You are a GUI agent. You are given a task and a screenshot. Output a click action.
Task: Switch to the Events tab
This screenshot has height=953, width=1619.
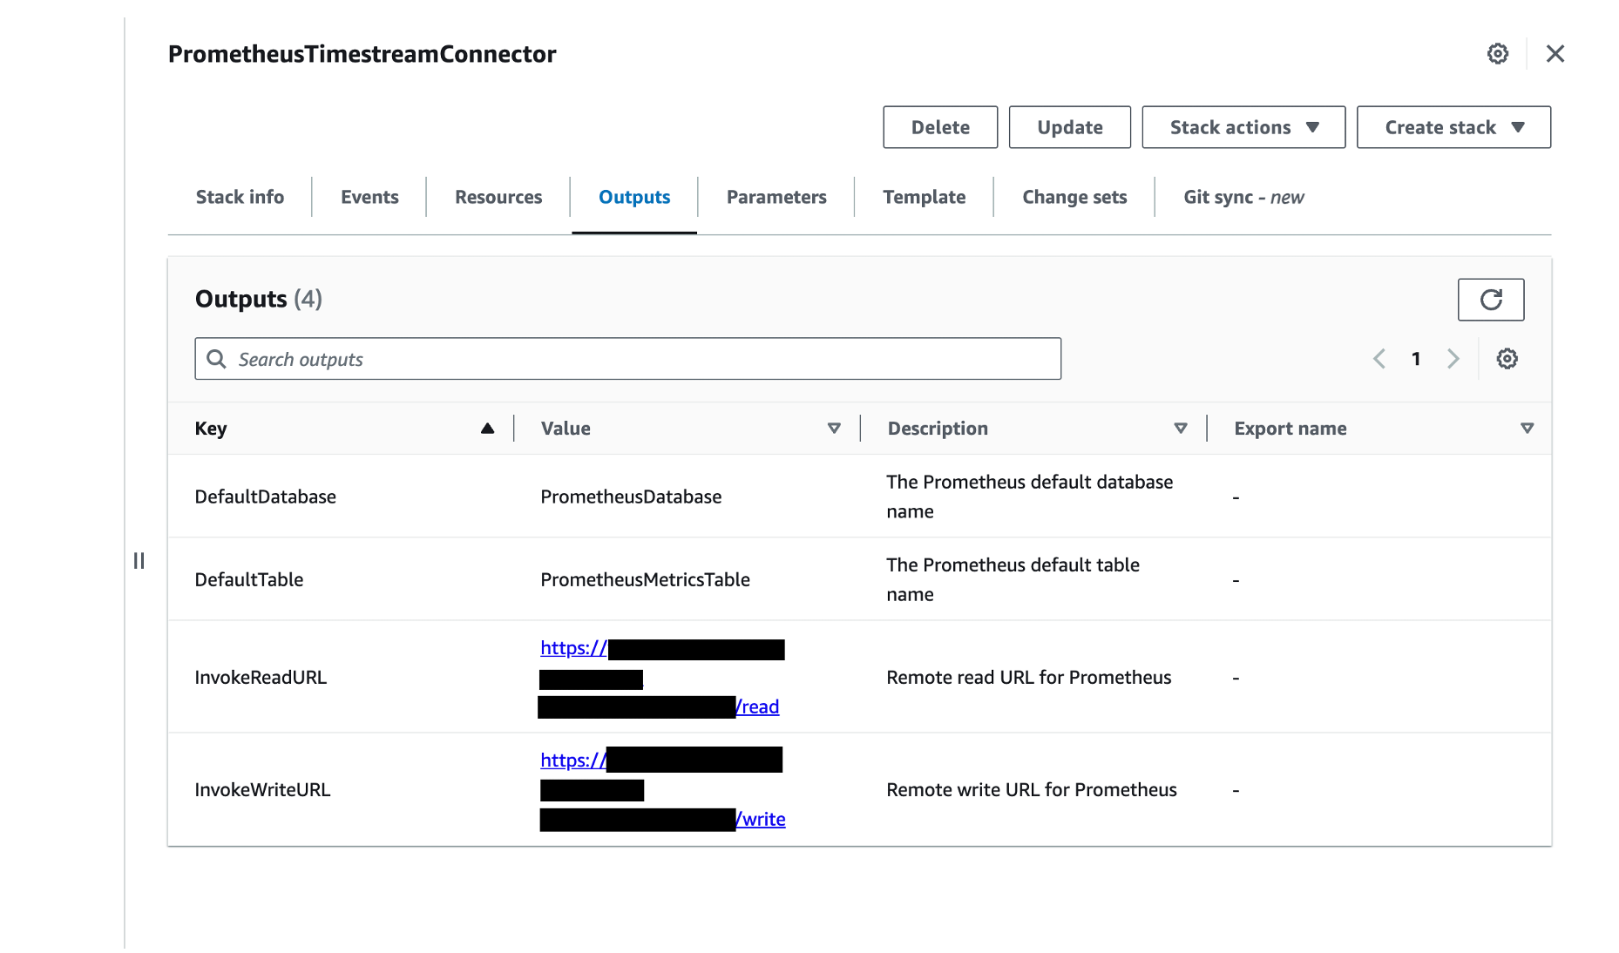pos(369,197)
